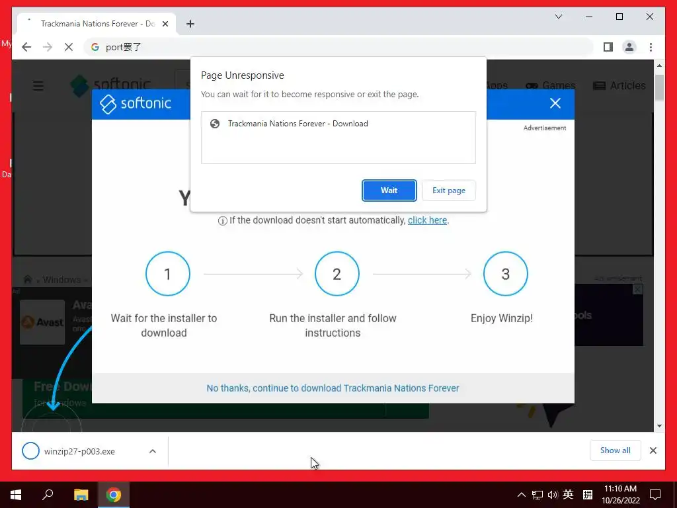This screenshot has width=677, height=508.
Task: Open the clock showing 11:10 AM
Action: (x=620, y=495)
